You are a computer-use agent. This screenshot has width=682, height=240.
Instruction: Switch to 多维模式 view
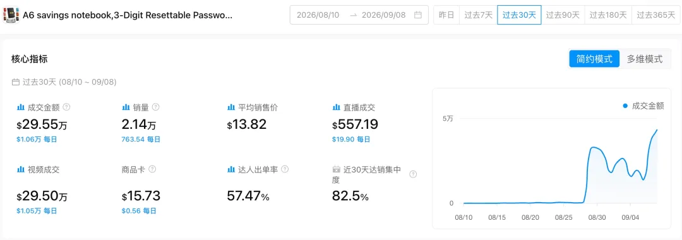click(x=645, y=59)
